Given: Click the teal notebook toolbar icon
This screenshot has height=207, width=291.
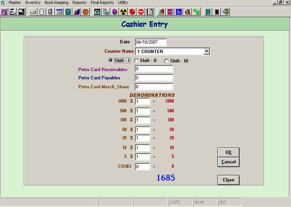Looking at the screenshot, I should click(68, 12).
